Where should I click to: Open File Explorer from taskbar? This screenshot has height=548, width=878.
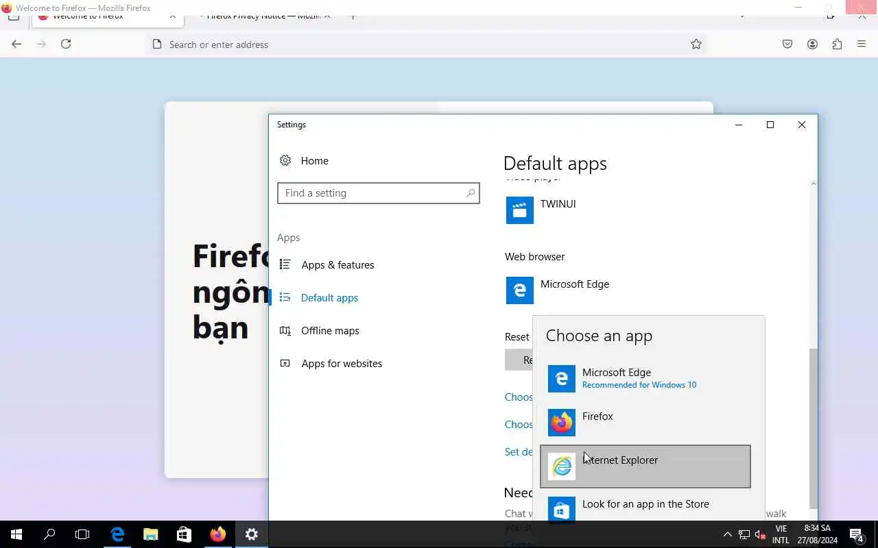point(150,534)
